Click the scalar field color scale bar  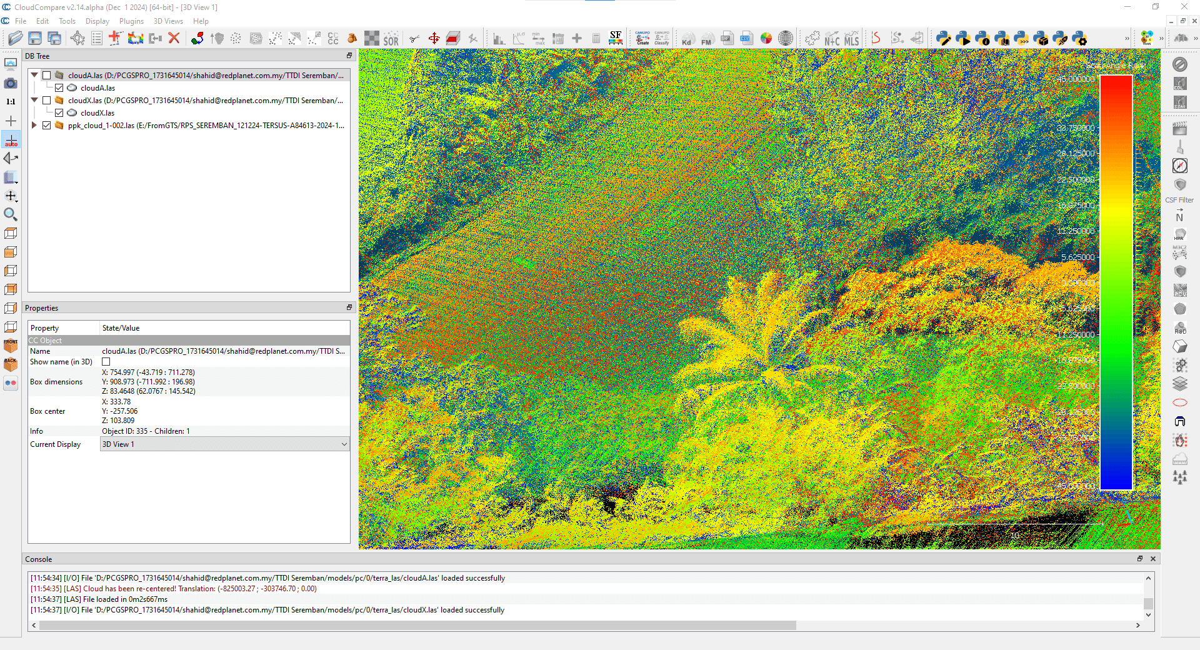(x=1116, y=282)
